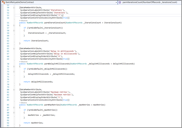Collapse the attribute block at line 50

tap(14, 8)
